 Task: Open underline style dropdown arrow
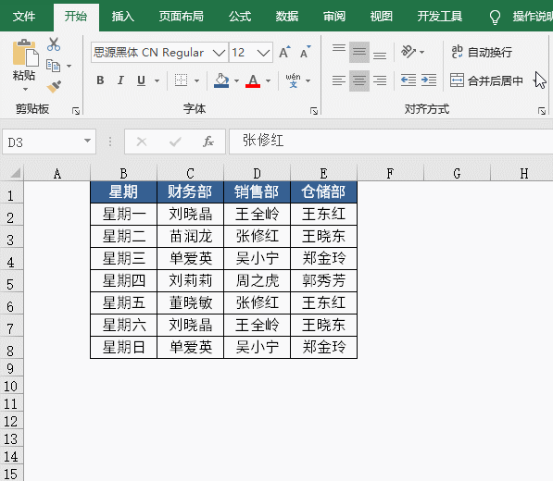pyautogui.click(x=157, y=80)
